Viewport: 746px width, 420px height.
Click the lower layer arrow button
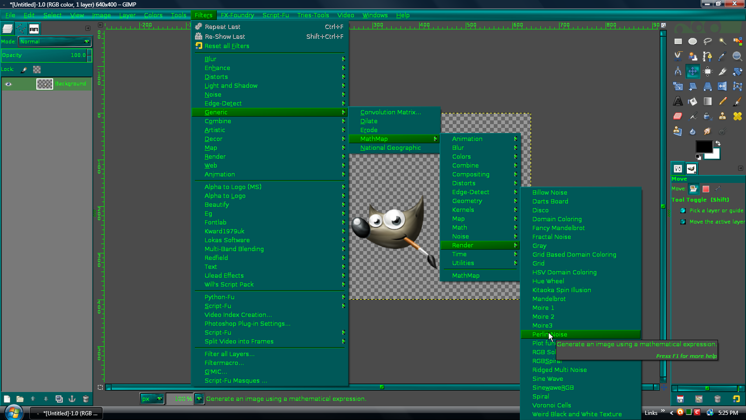tap(46, 399)
